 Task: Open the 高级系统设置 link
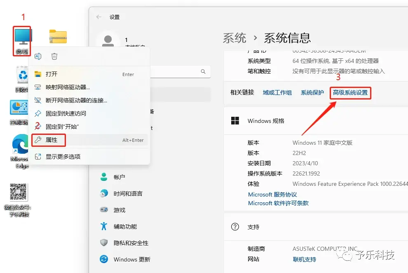[350, 93]
